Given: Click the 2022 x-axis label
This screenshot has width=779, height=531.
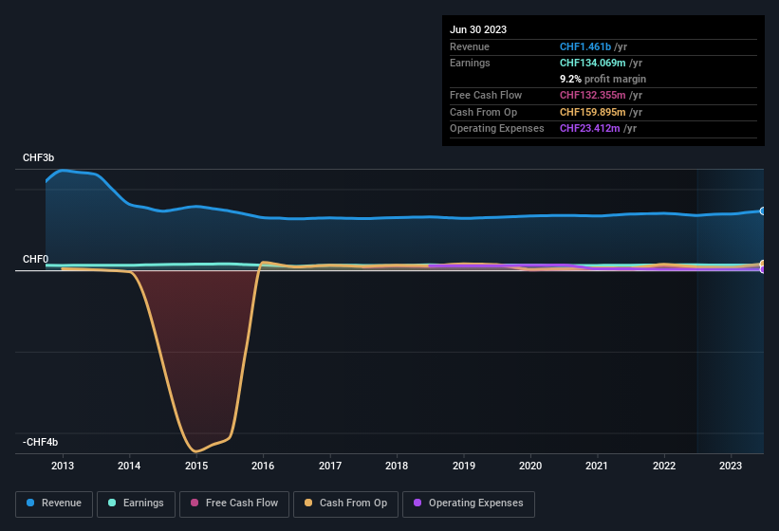Looking at the screenshot, I should [x=664, y=466].
